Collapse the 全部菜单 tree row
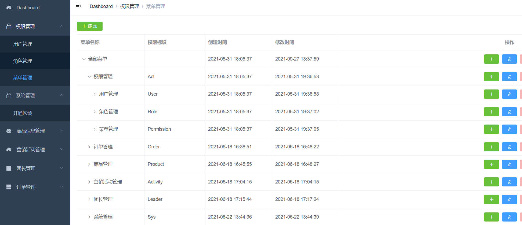Viewport: 522px width, 225px height. 84,59
